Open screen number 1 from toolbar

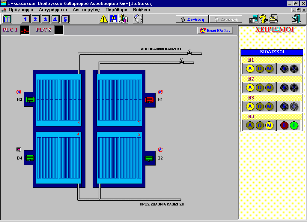click(x=26, y=20)
